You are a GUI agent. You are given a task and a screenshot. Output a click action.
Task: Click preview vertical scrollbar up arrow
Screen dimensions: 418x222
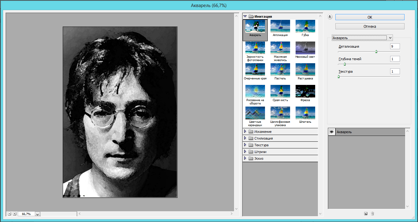click(x=236, y=15)
